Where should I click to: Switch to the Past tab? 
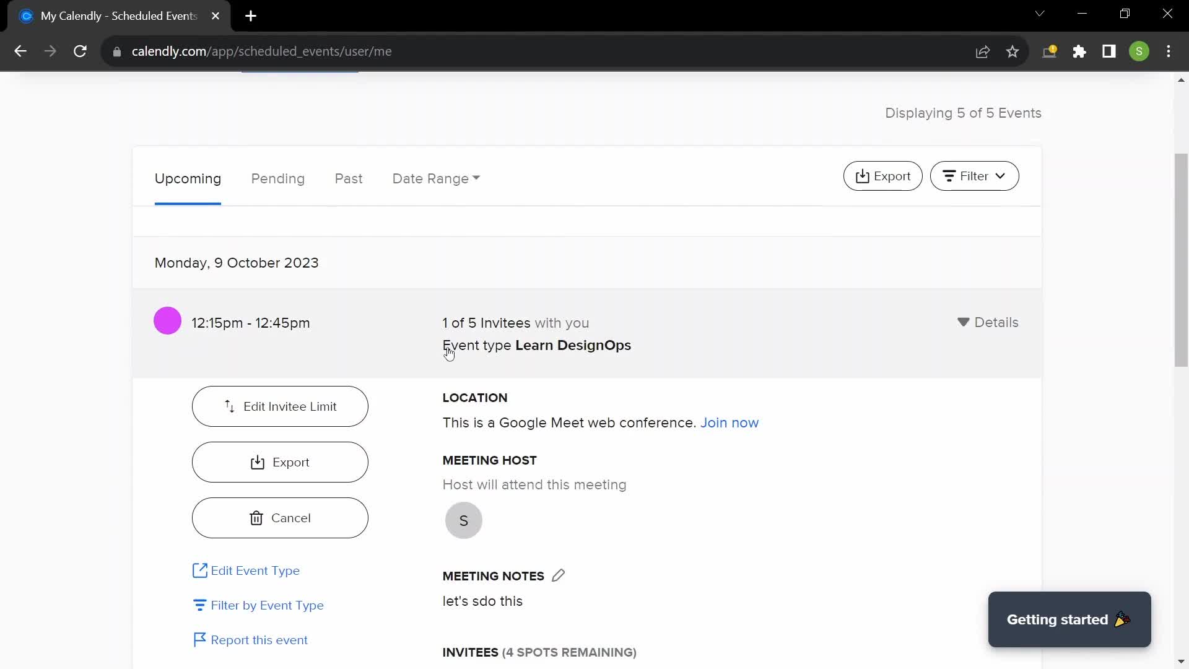point(349,178)
